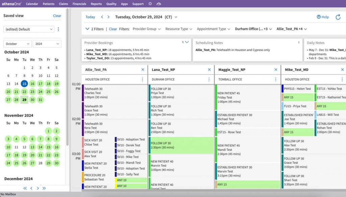
Task: Go to next day with the right arrow
Action: pos(108,17)
